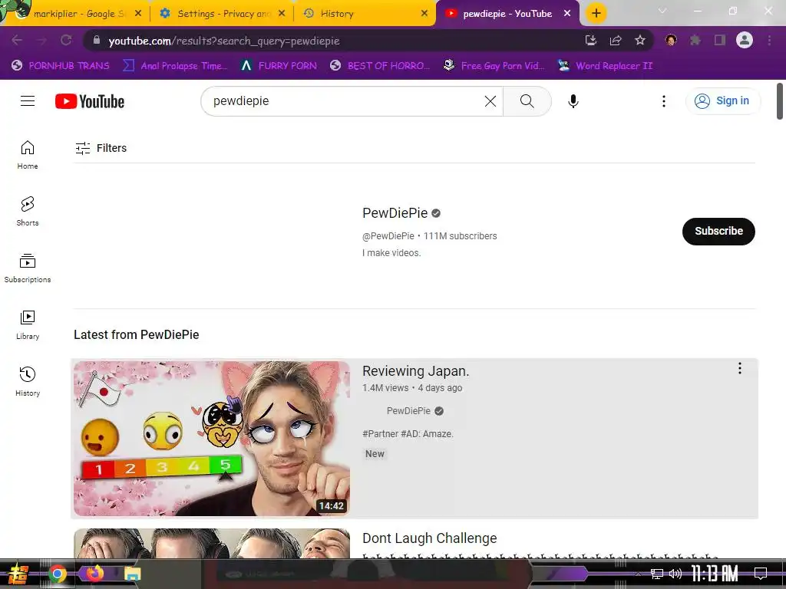Subscribe to PewDiePie
The width and height of the screenshot is (786, 589).
718,232
